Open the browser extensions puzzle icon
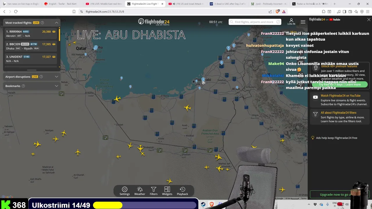Viewport: 372px width, 209px height. 323,12
